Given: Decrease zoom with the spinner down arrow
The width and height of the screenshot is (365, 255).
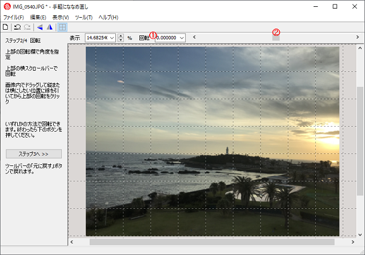Looking at the screenshot, I should (121, 40).
